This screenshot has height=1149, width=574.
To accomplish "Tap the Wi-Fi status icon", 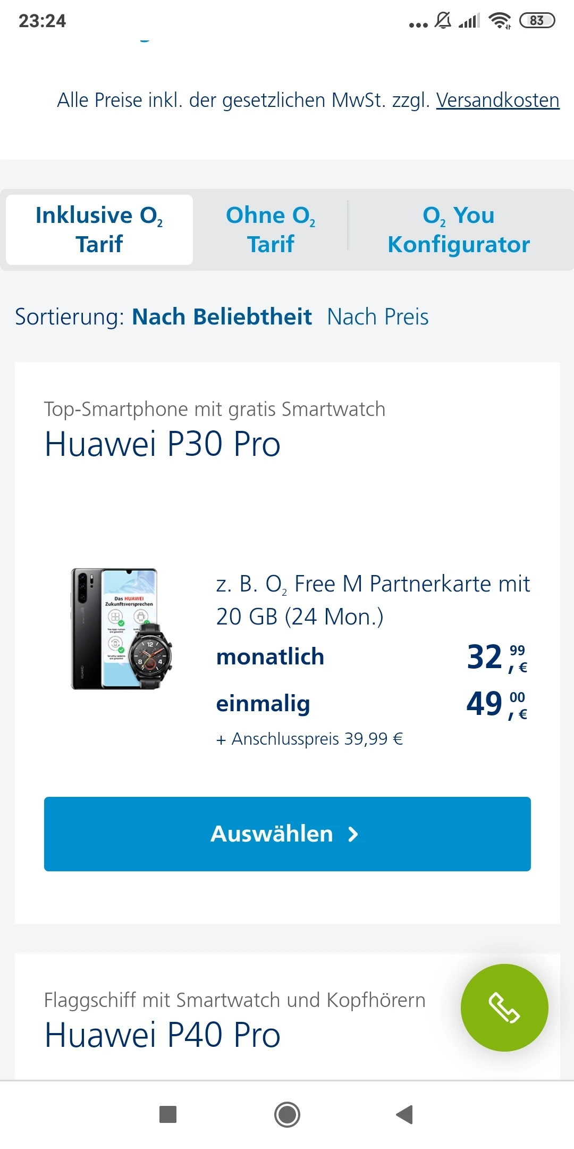I will tap(500, 21).
